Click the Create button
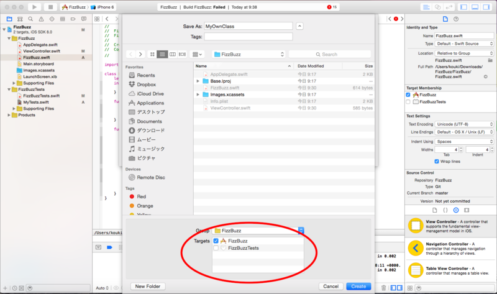 click(x=358, y=287)
